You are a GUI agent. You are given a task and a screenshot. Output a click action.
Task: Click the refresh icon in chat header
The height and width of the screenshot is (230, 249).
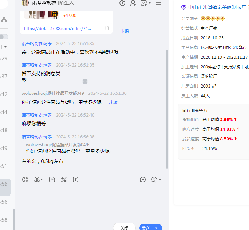pyautogui.click(x=122, y=3)
